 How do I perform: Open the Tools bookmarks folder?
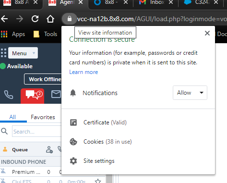coord(45,34)
